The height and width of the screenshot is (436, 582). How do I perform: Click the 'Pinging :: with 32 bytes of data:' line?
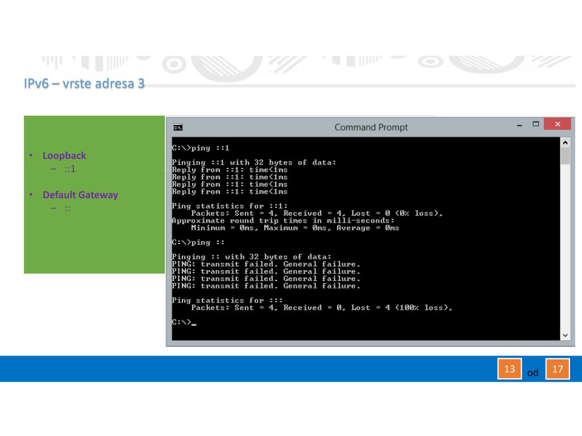coord(251,257)
